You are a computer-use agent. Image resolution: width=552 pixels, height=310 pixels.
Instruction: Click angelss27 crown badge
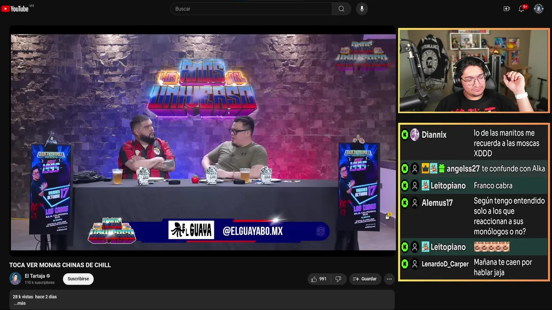click(425, 169)
